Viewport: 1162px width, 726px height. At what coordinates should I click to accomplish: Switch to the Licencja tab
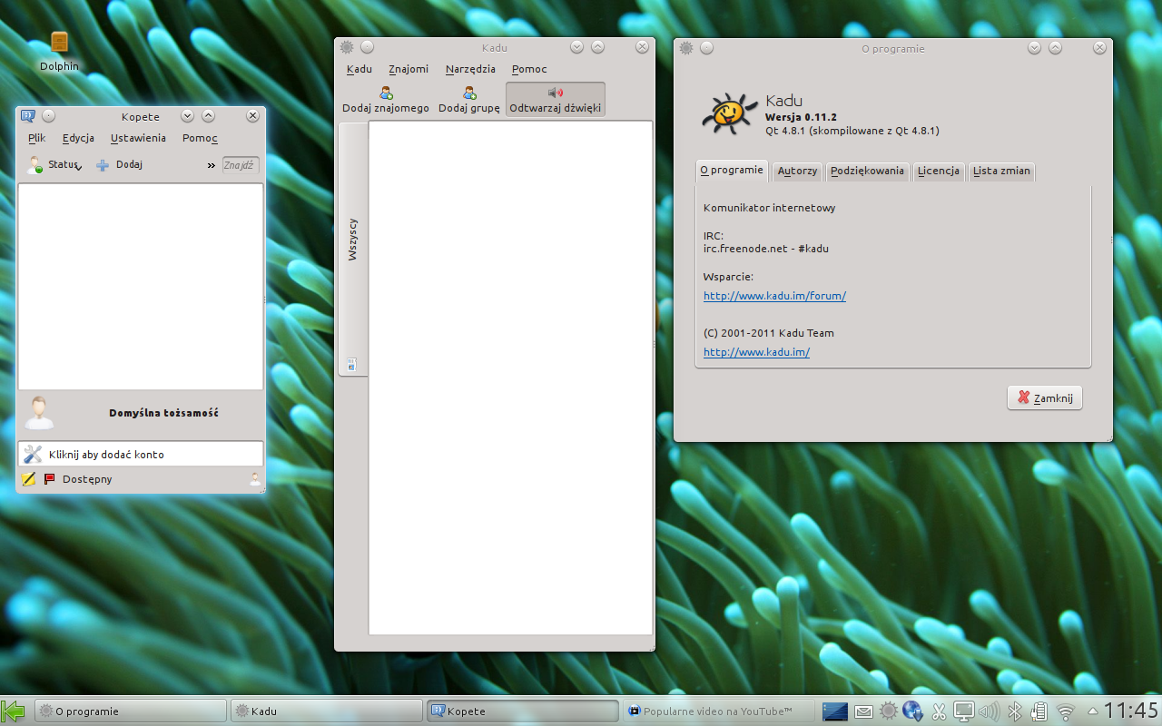click(x=939, y=171)
